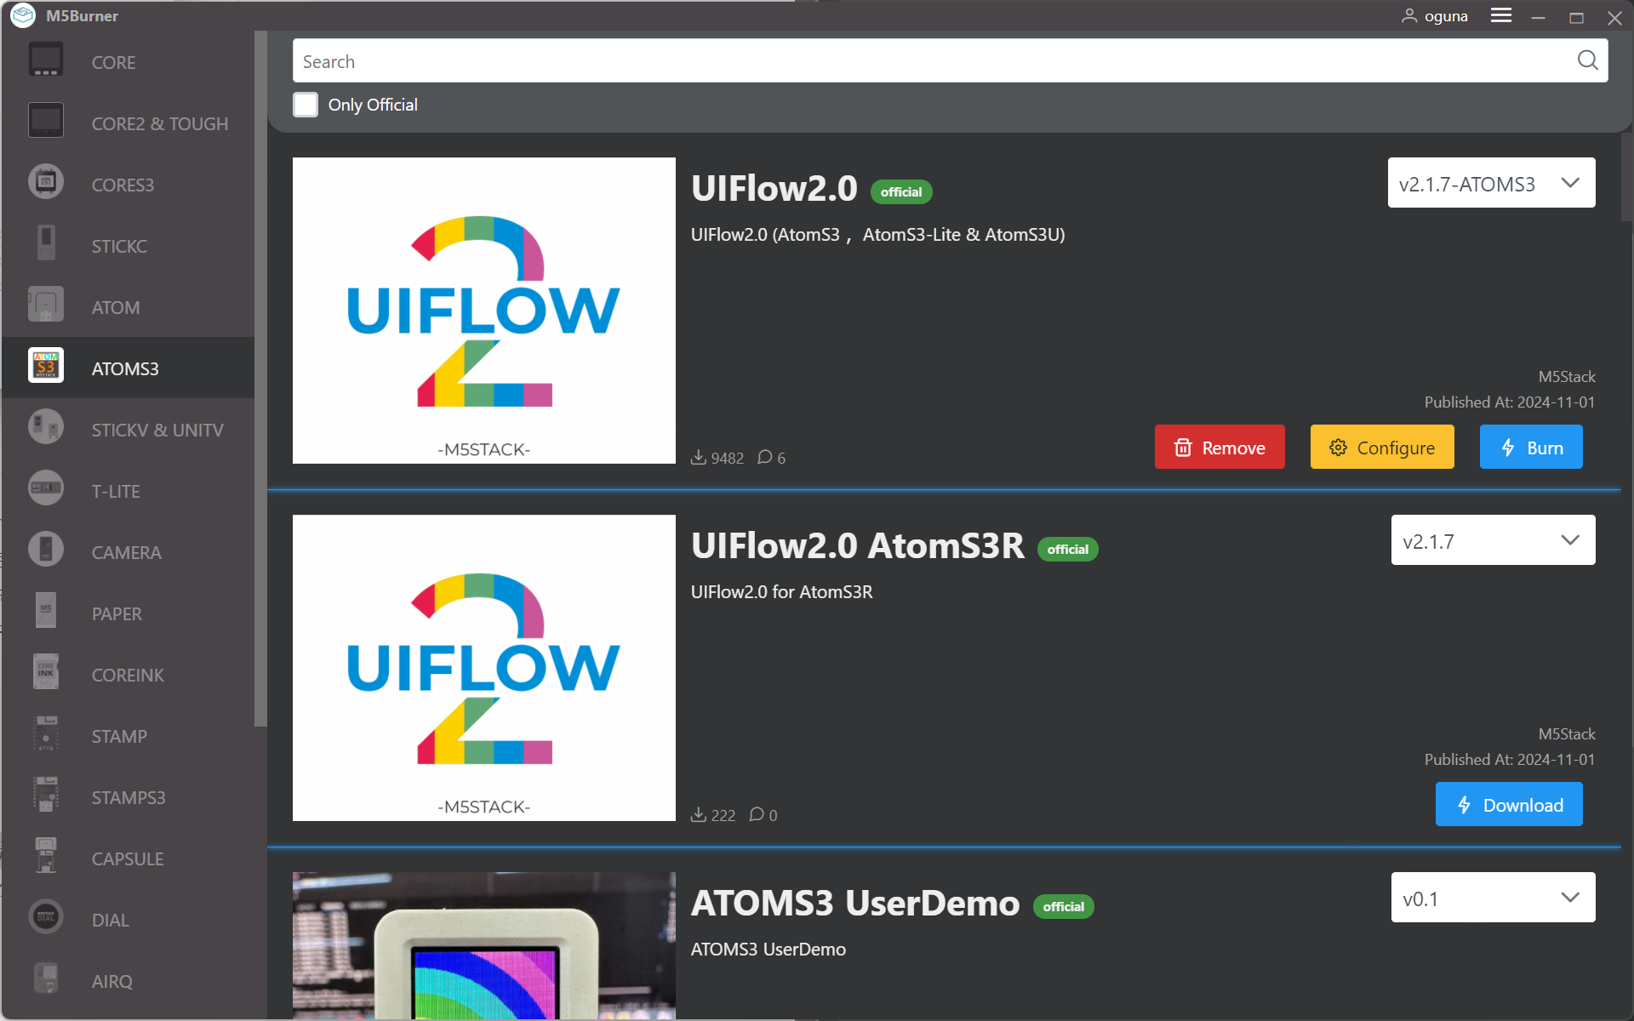The image size is (1634, 1021).
Task: Enable the Only Official checkbox
Action: (306, 105)
